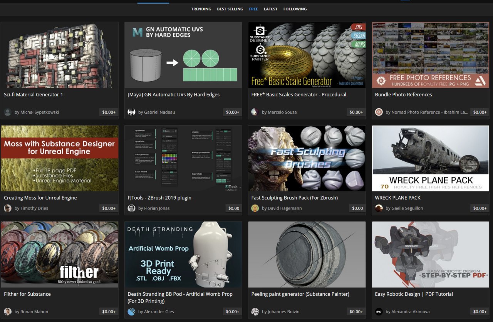Screen dimensions: 493x322
Task: Open Peeling paint generator title link
Action: click(300, 294)
